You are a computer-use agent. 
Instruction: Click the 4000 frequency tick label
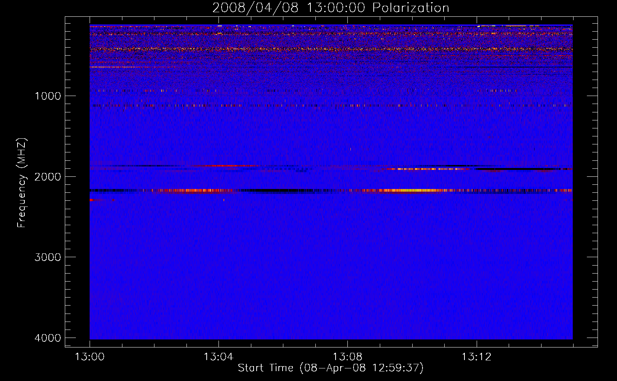[x=48, y=338]
